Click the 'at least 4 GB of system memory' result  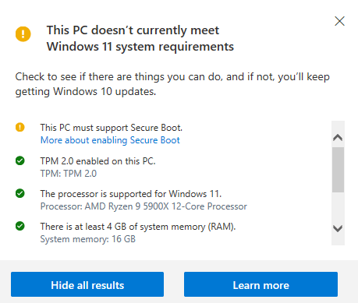[138, 227]
